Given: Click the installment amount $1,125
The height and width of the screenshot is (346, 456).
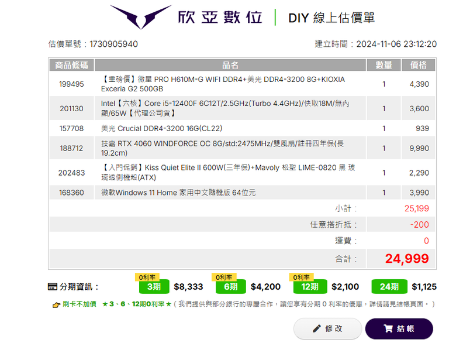Looking at the screenshot, I should click(424, 287).
